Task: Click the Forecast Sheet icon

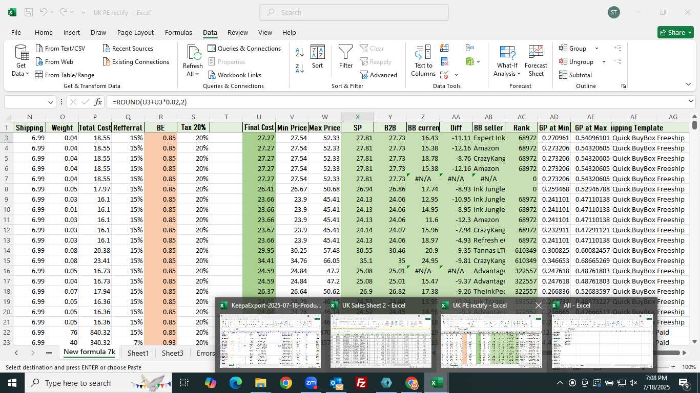Action: click(536, 52)
